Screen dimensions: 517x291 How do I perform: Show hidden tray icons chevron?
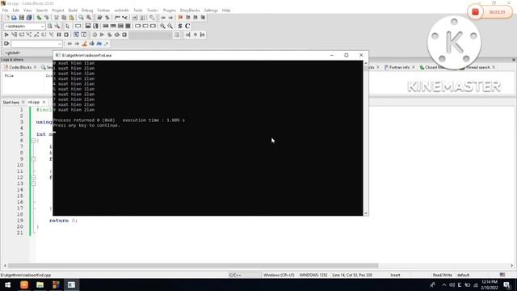point(444,285)
